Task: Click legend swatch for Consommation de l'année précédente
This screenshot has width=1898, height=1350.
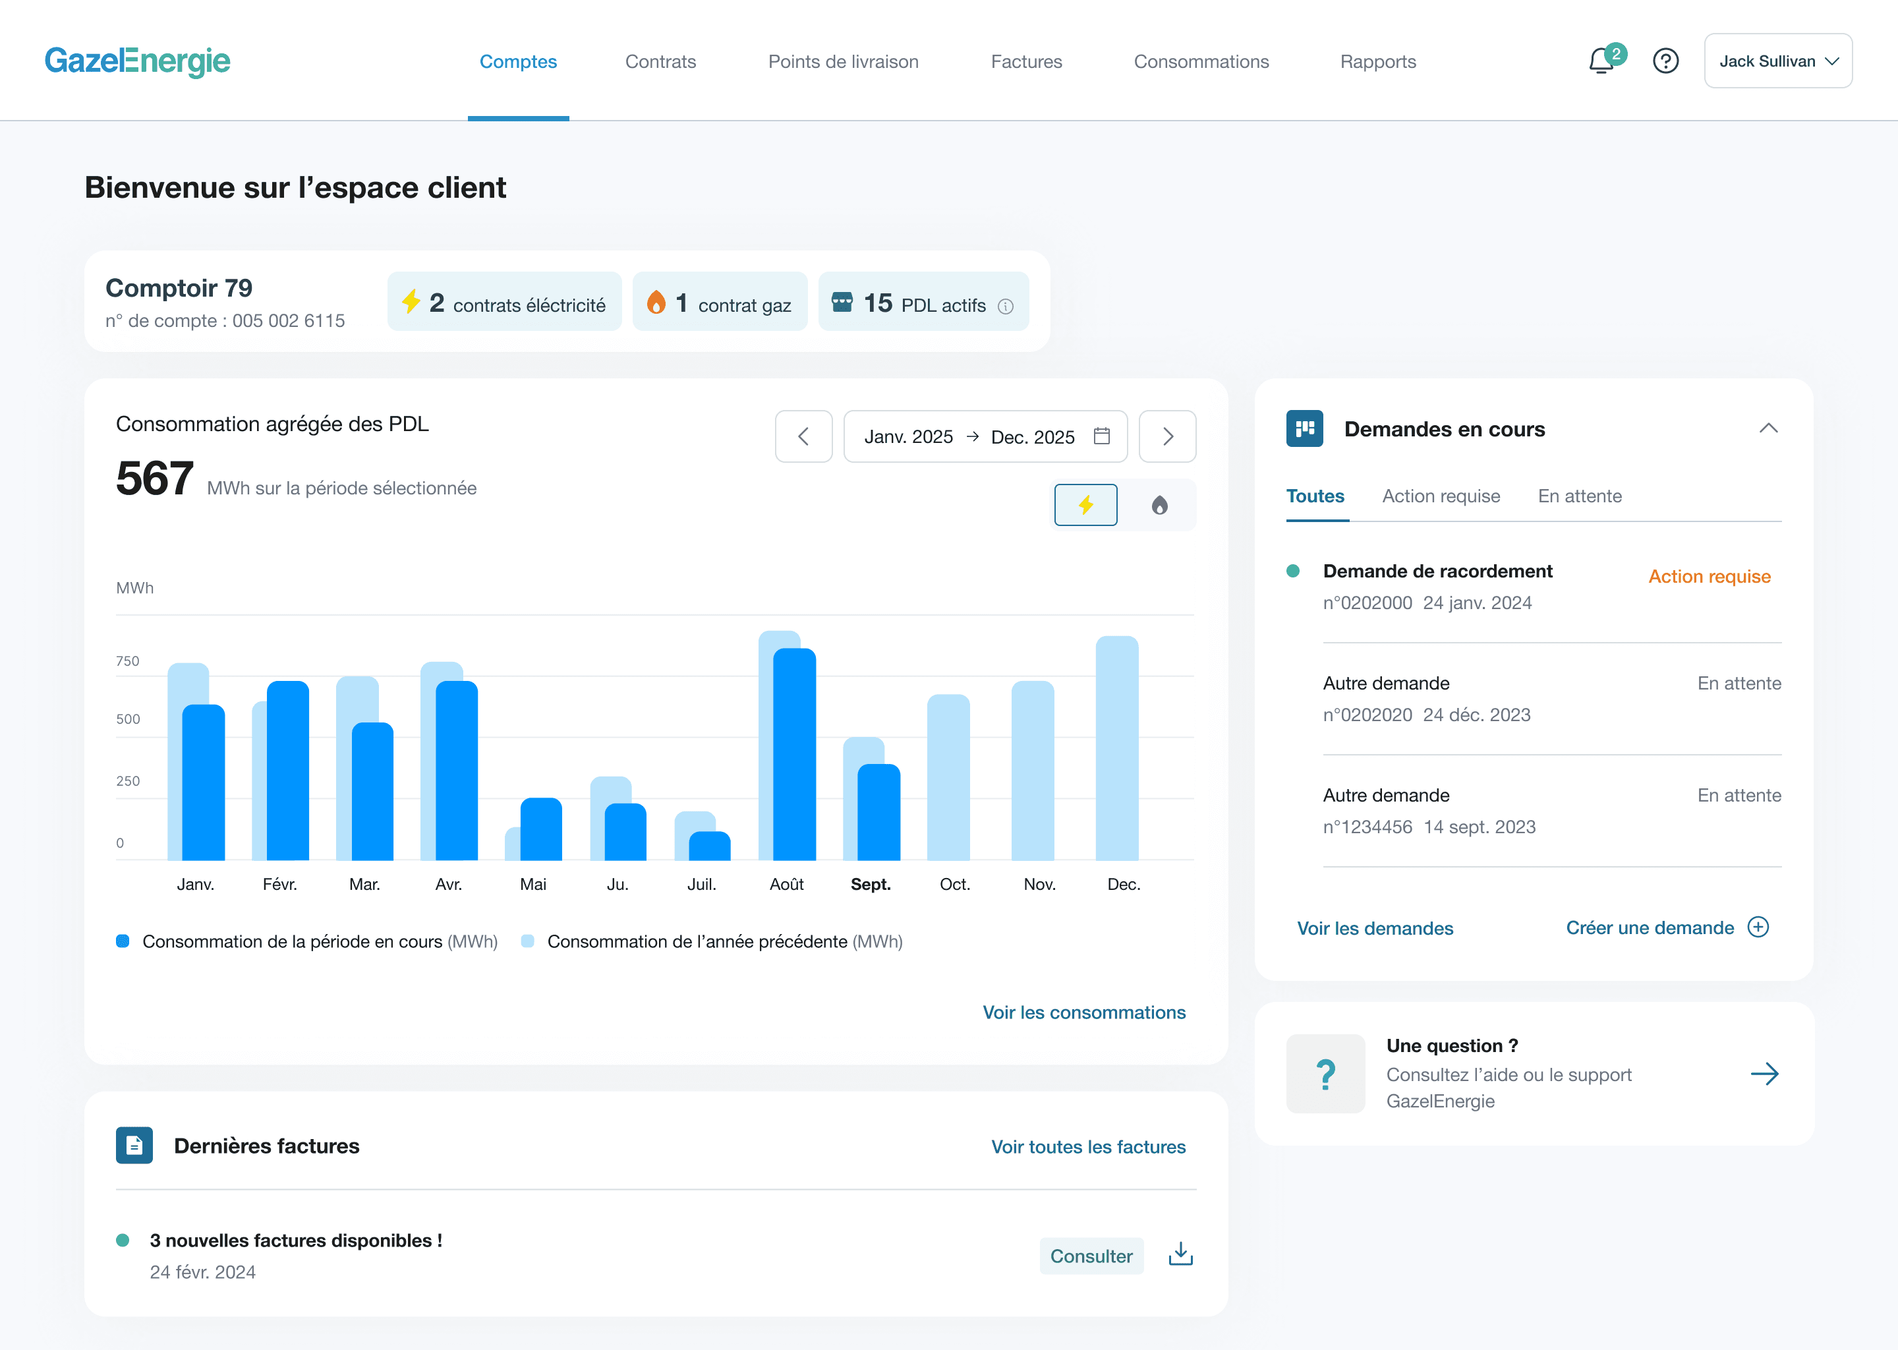Action: click(527, 942)
